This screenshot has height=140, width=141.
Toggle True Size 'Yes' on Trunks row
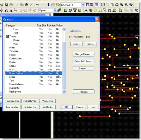click(x=41, y=36)
